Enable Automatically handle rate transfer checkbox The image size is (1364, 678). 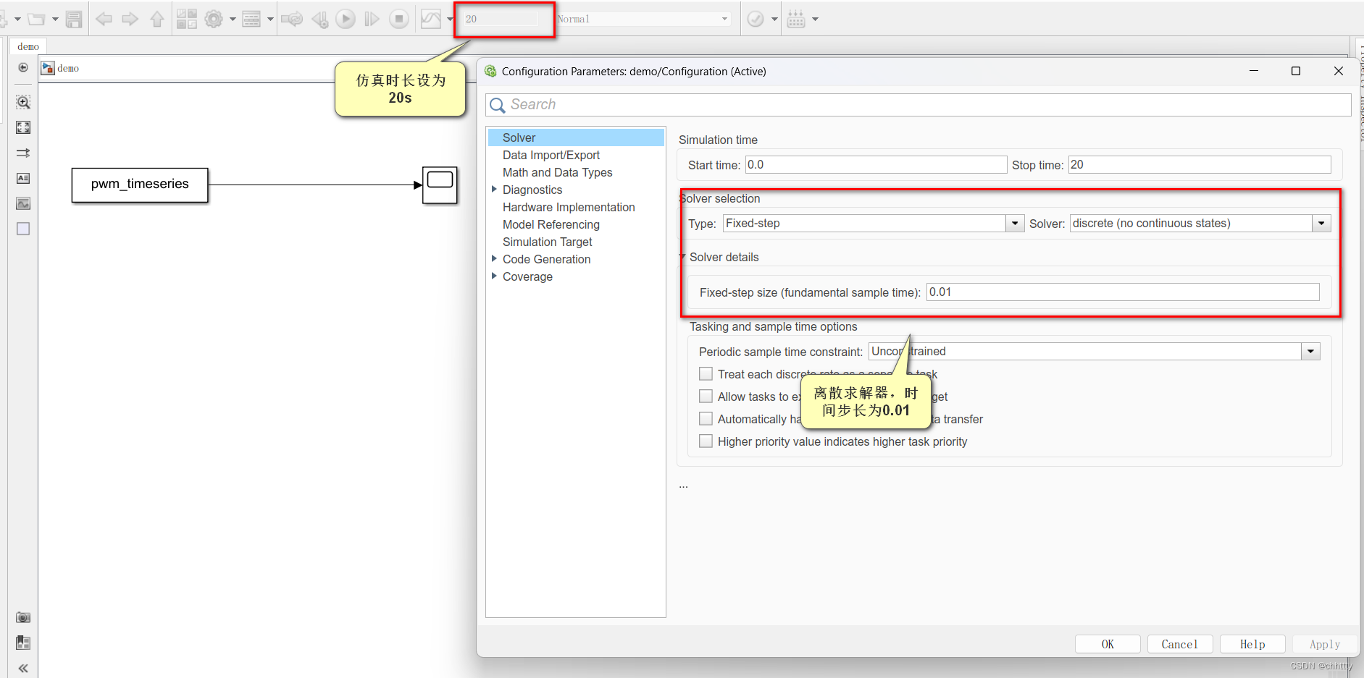pos(706,419)
